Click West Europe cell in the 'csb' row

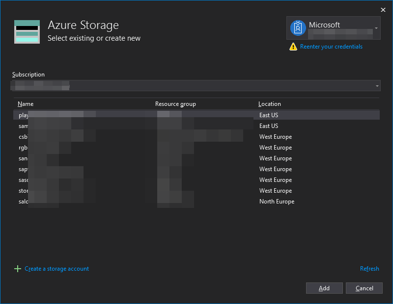point(276,137)
